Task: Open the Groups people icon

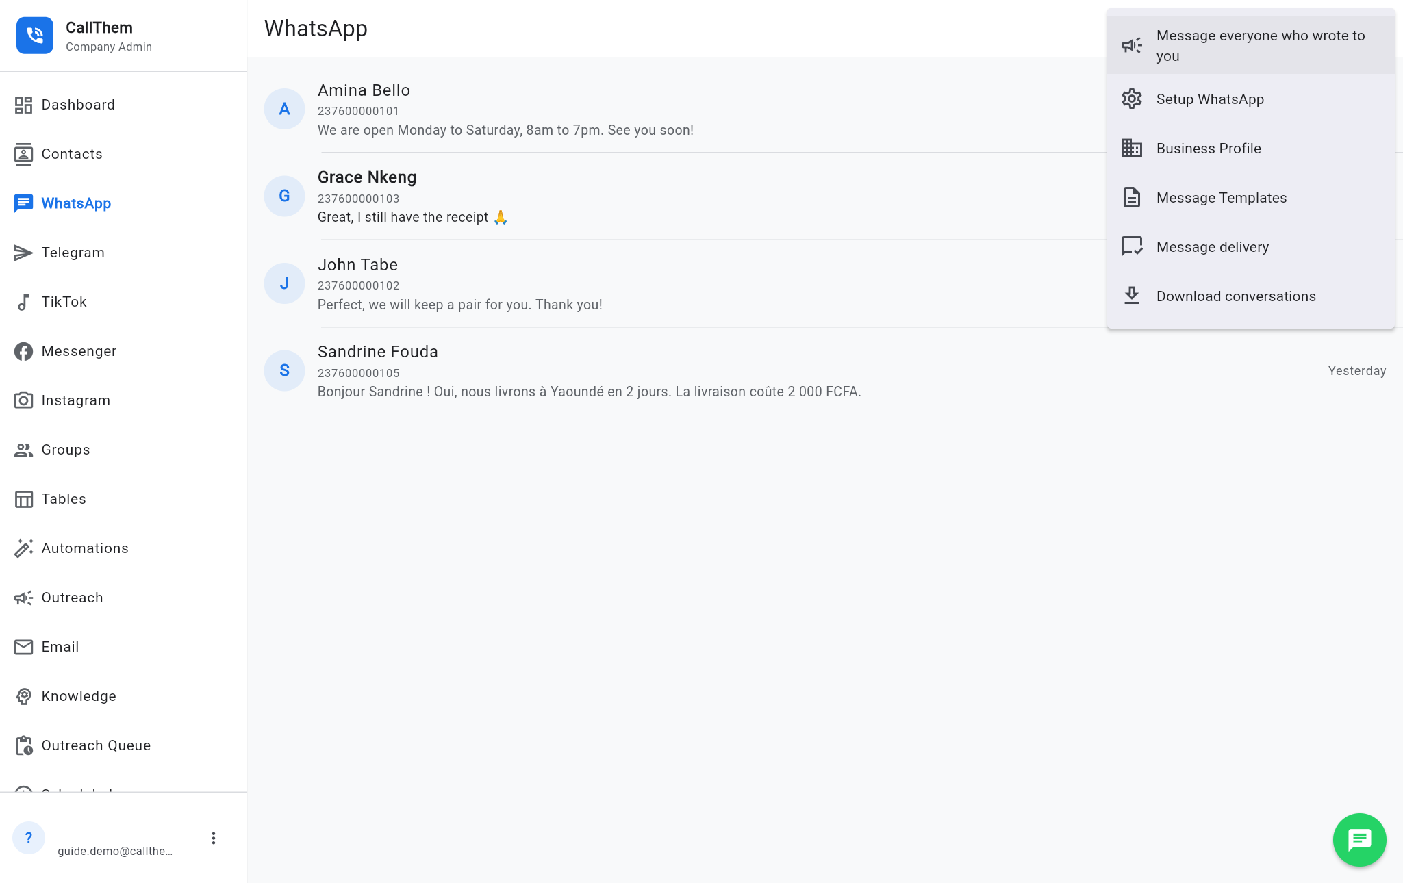Action: coord(23,450)
